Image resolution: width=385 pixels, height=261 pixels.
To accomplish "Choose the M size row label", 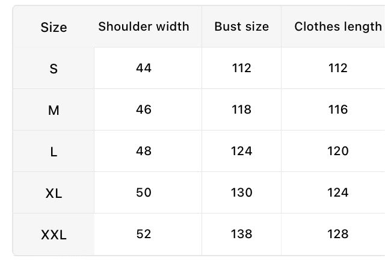I will click(54, 110).
